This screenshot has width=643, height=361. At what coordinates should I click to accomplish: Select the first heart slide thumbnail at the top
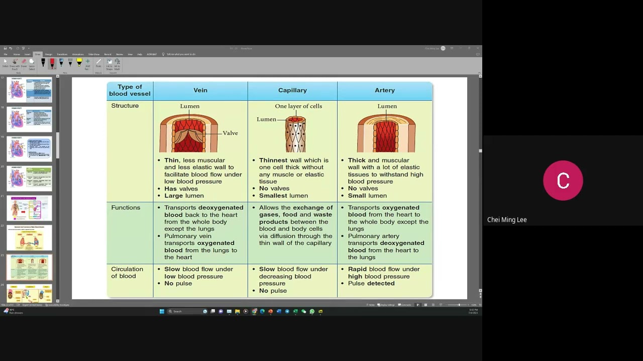coord(29,90)
